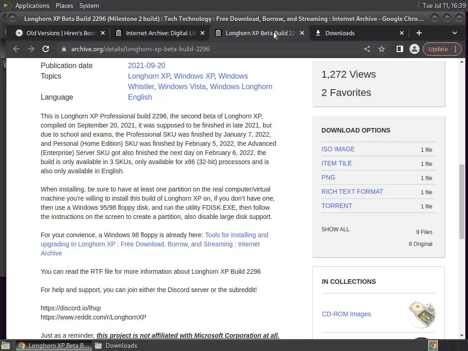Screen dimensions: 468x351
Task: Click show desktop icon in bottom panel
Action: point(5,346)
